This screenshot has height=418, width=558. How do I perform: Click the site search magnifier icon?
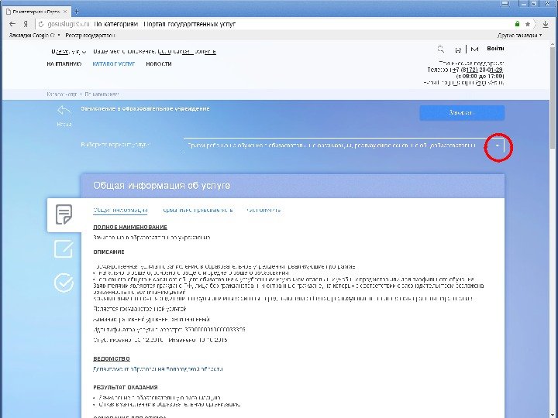coord(440,49)
